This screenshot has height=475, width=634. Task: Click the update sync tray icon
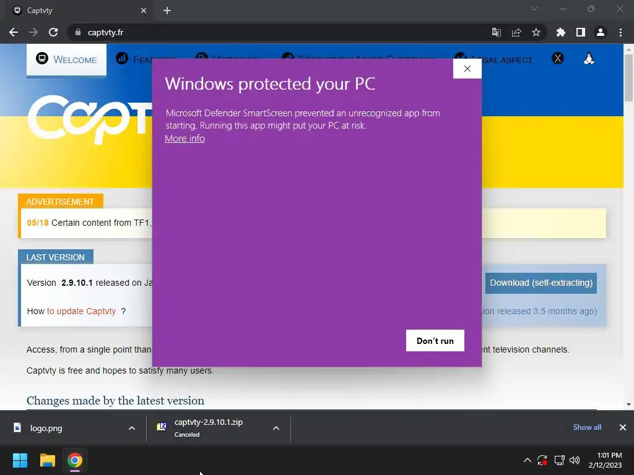[x=542, y=460]
